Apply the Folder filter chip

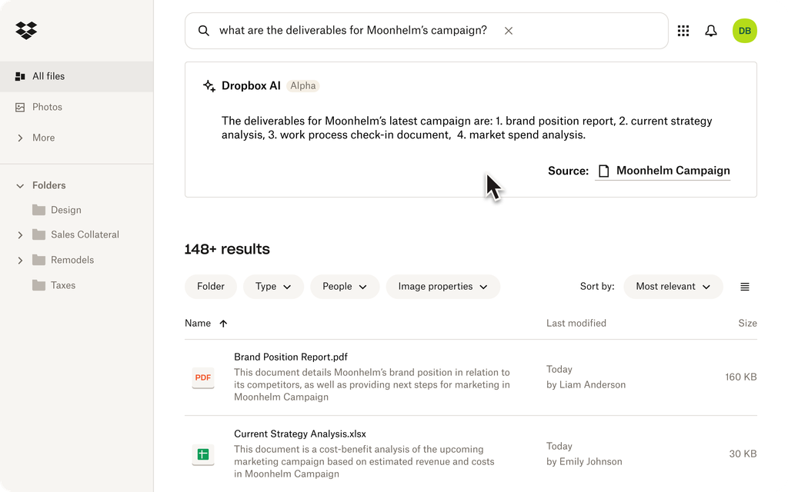(210, 286)
